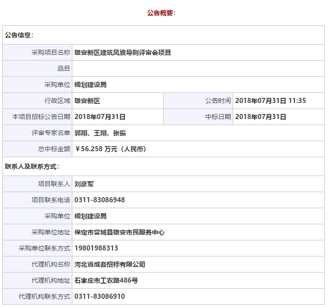Click the agency phone number 0311-83086910

coord(100,296)
